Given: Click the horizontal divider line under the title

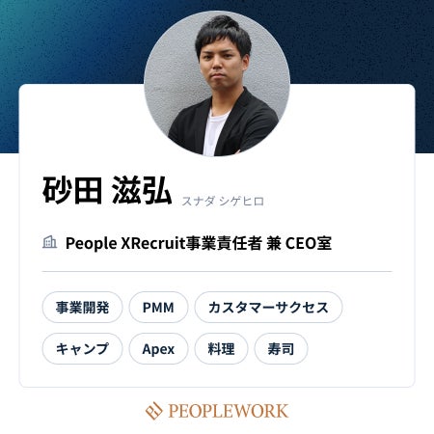Looking at the screenshot, I should click(217, 271).
